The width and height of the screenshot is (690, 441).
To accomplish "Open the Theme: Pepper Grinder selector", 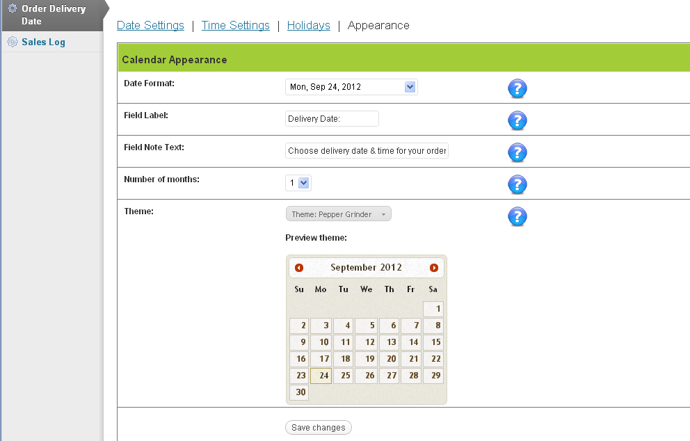I will click(338, 214).
